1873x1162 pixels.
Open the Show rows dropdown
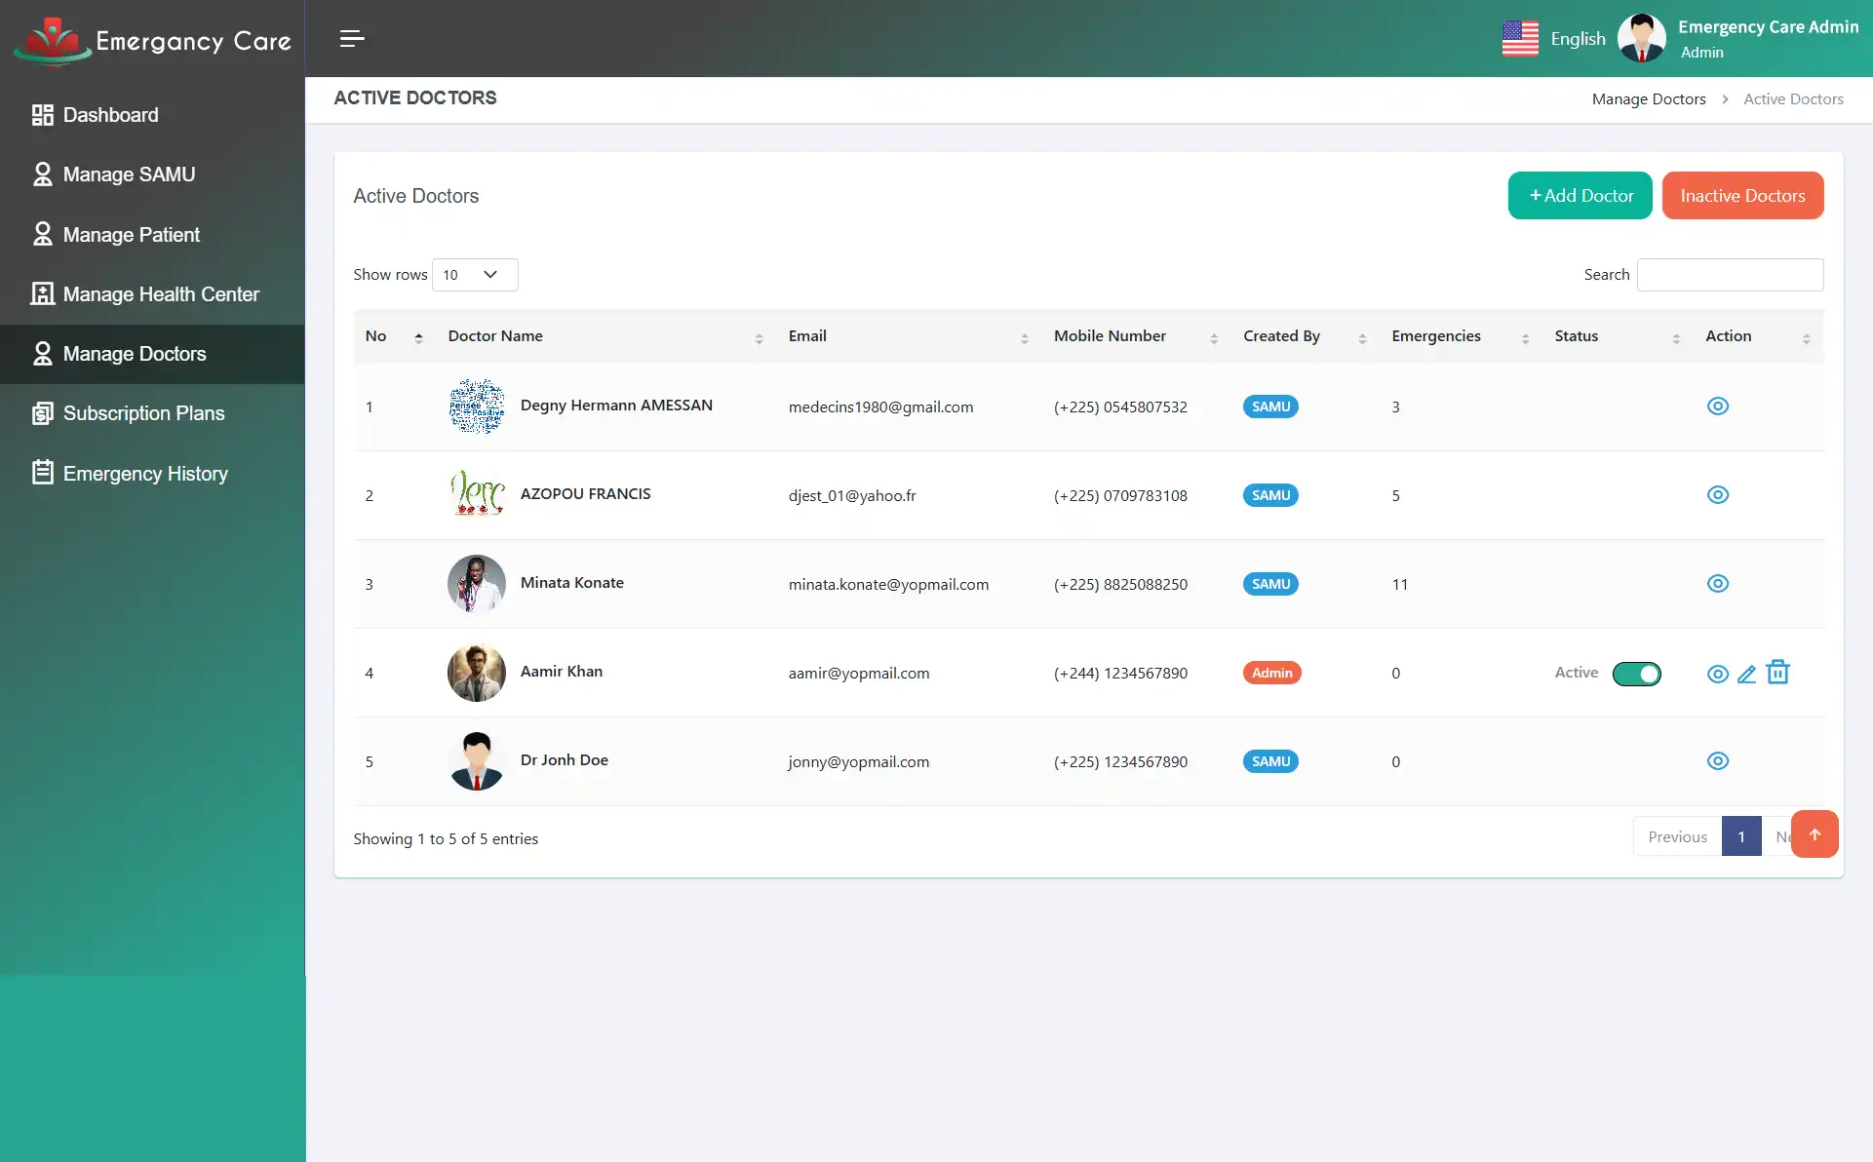click(x=473, y=275)
